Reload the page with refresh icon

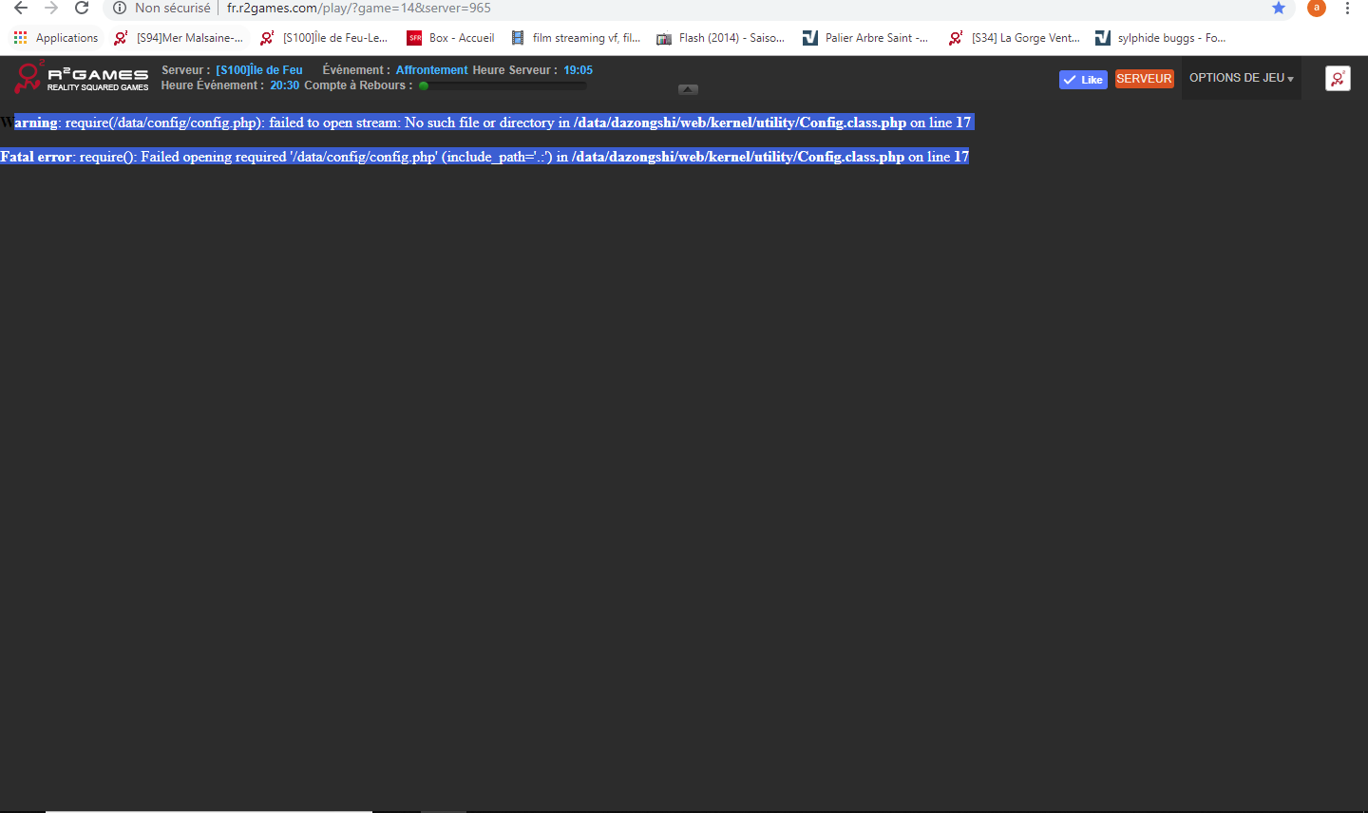pyautogui.click(x=82, y=9)
